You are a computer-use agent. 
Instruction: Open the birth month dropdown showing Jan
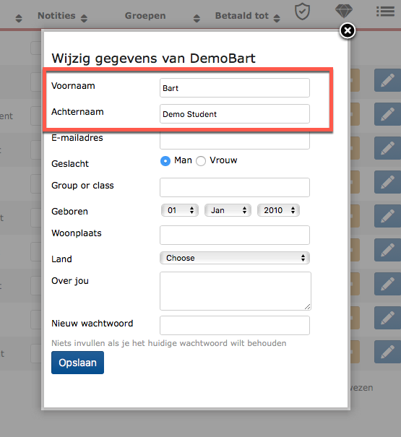[x=228, y=210]
